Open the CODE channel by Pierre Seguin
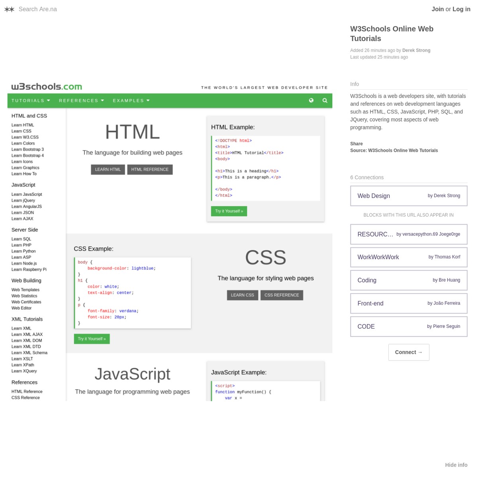 pos(408,327)
